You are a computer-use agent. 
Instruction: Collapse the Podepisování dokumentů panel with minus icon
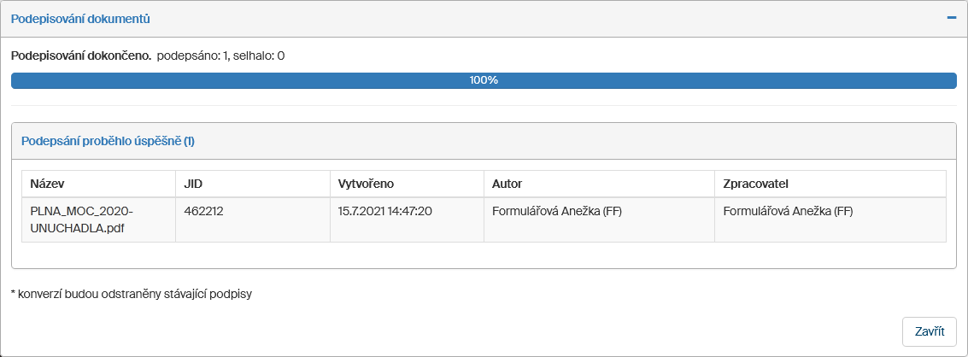[951, 18]
